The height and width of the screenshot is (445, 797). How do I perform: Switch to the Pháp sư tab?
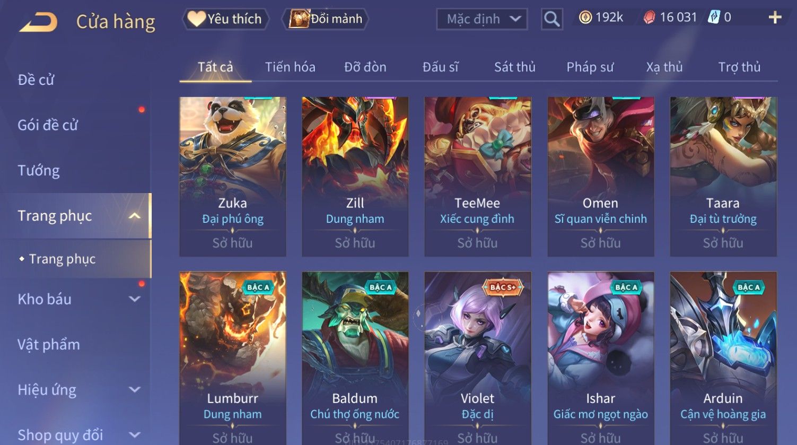590,67
